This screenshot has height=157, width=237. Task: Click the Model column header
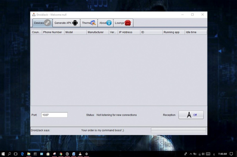75,32
